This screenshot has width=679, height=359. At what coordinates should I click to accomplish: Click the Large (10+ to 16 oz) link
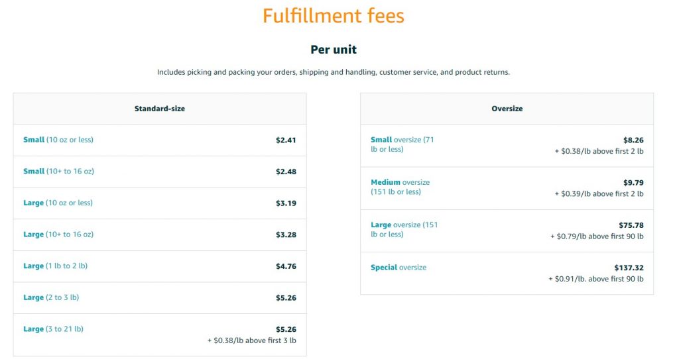coord(58,234)
